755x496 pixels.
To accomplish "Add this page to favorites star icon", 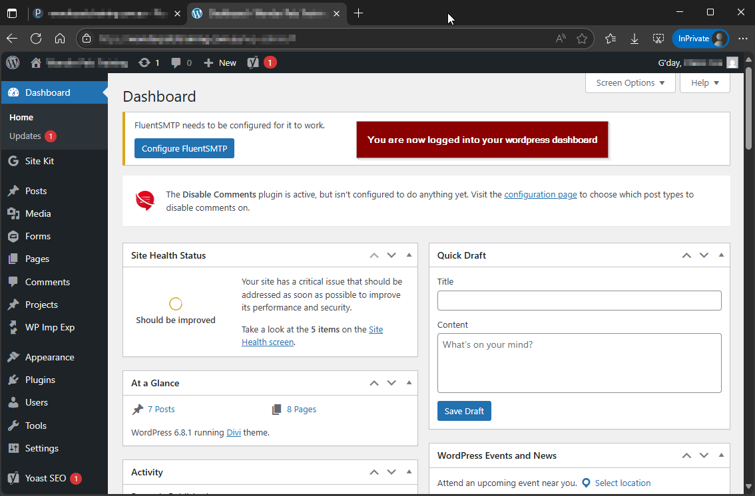I will coord(582,39).
